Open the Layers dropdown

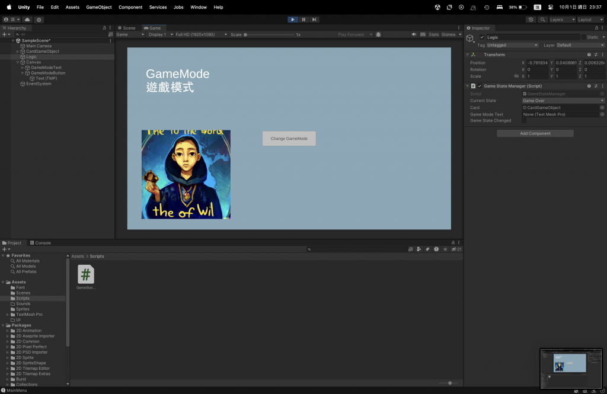[x=562, y=20]
